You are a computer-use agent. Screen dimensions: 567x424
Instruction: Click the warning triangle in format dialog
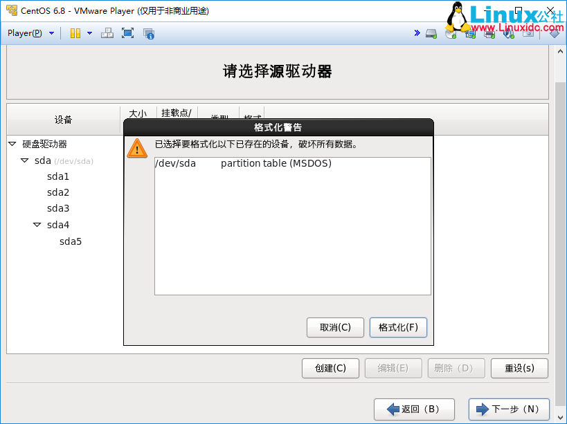(137, 148)
